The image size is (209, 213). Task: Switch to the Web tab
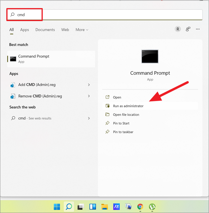point(65,30)
